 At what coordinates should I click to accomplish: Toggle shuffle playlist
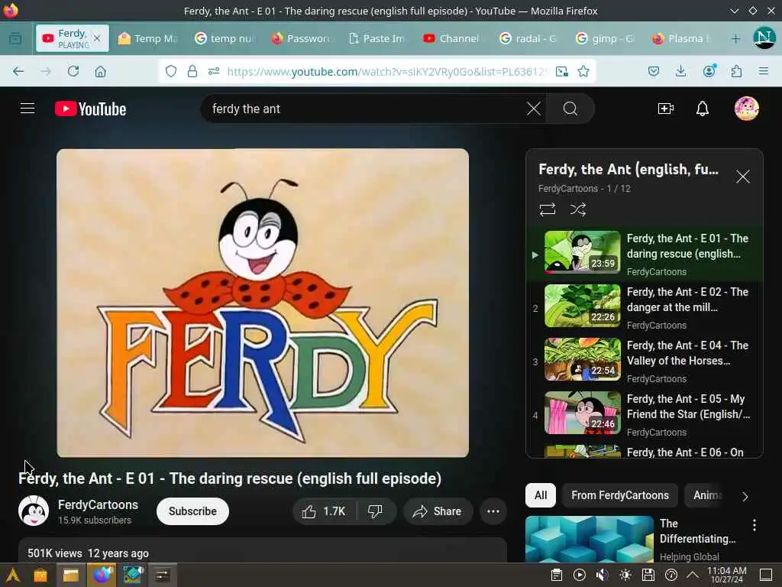[577, 209]
